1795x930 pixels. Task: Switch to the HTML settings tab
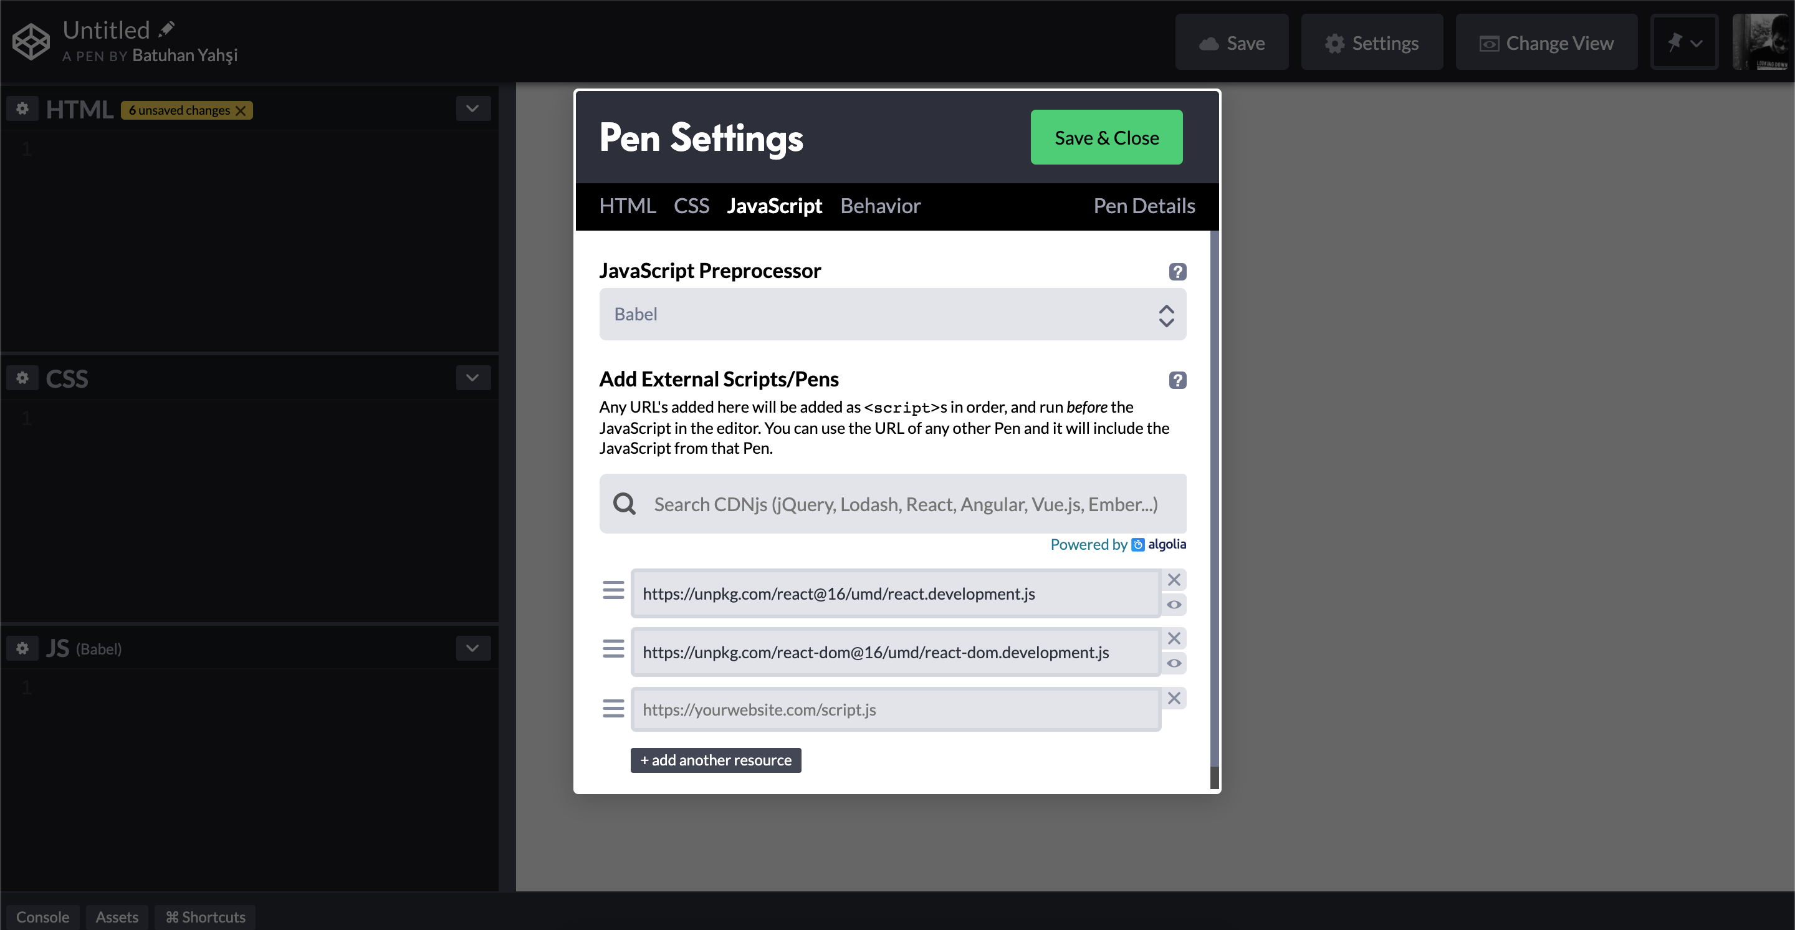click(627, 206)
